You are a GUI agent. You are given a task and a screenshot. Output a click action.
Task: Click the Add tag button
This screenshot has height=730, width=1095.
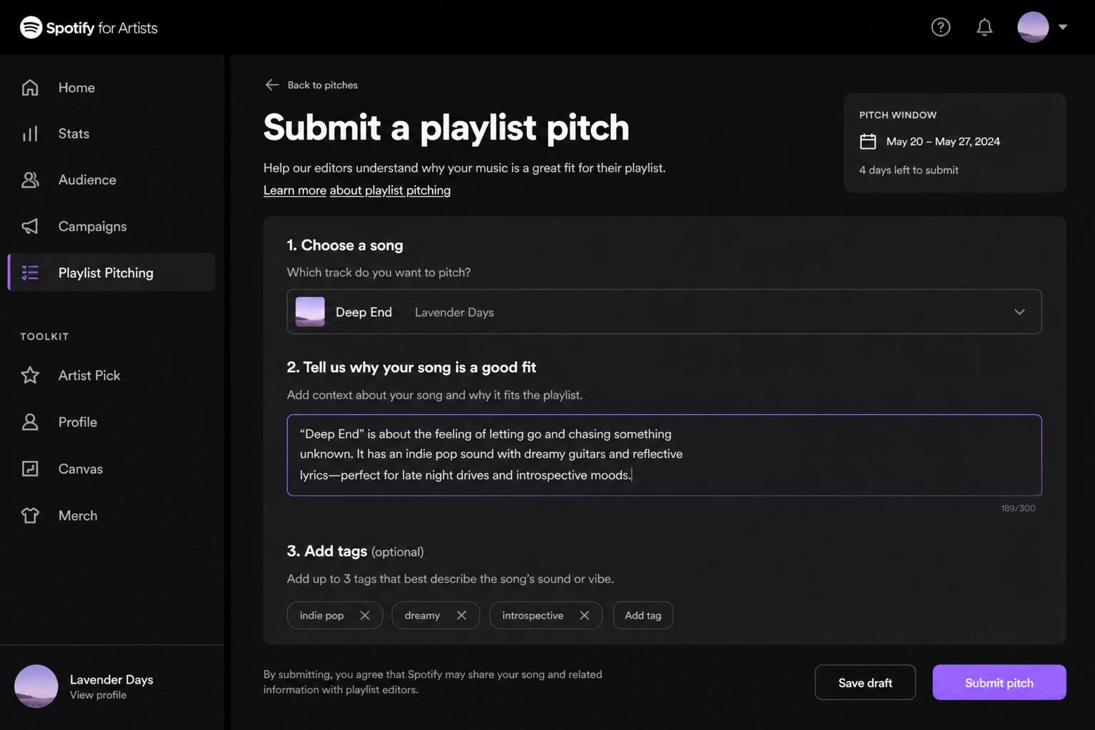click(x=643, y=615)
